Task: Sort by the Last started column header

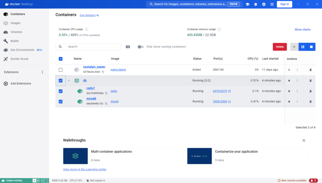Action: [270, 59]
